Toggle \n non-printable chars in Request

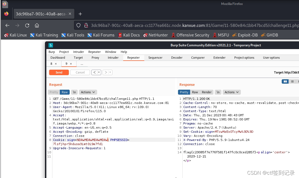pos(74,92)
